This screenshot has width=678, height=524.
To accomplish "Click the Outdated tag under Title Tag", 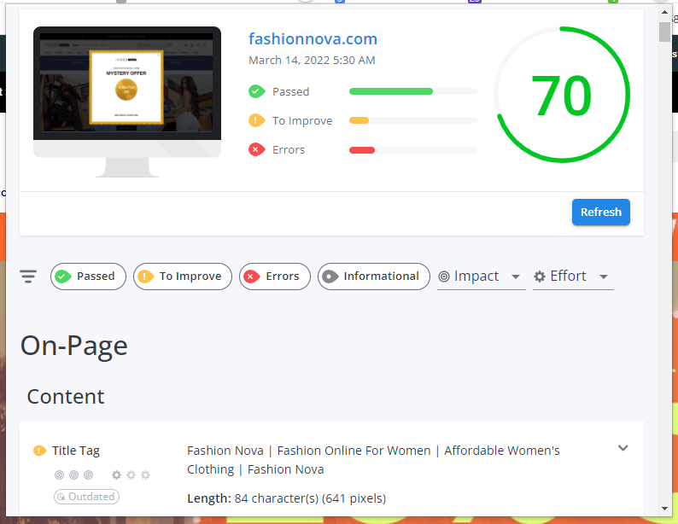I will [86, 497].
